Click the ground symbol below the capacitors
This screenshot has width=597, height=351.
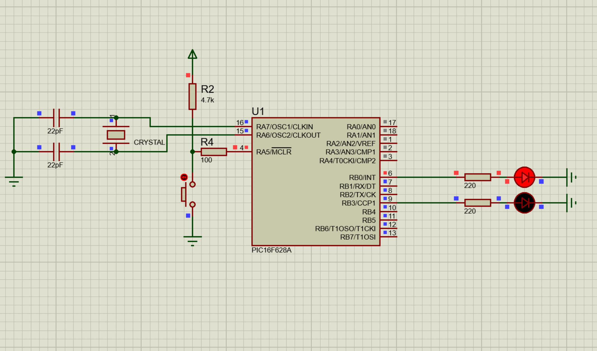tap(14, 181)
